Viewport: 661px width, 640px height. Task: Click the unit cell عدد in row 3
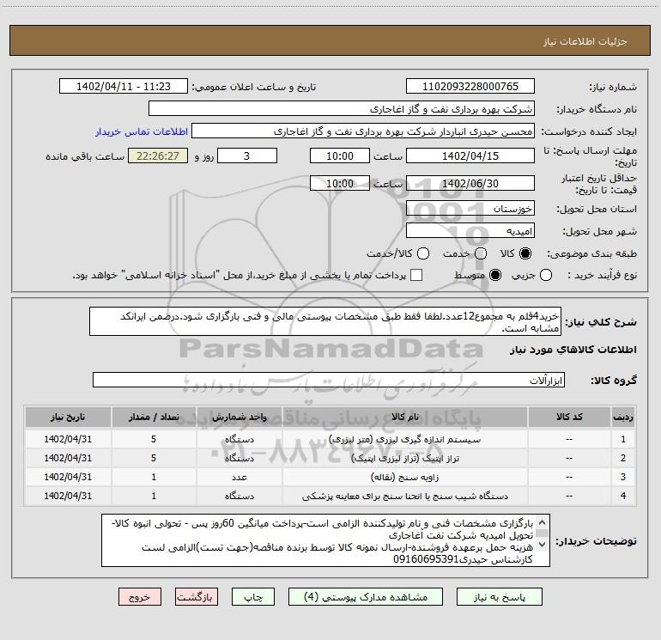(x=239, y=477)
